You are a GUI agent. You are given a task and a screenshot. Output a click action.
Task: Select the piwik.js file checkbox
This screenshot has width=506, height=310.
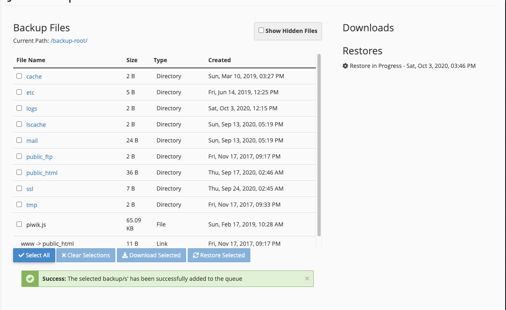pyautogui.click(x=19, y=224)
